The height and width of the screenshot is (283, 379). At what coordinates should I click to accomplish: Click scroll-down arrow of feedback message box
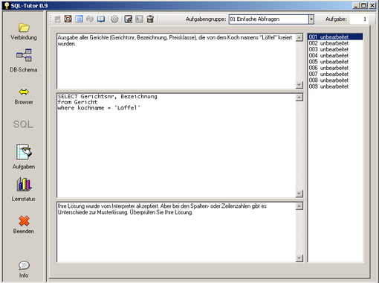299,258
